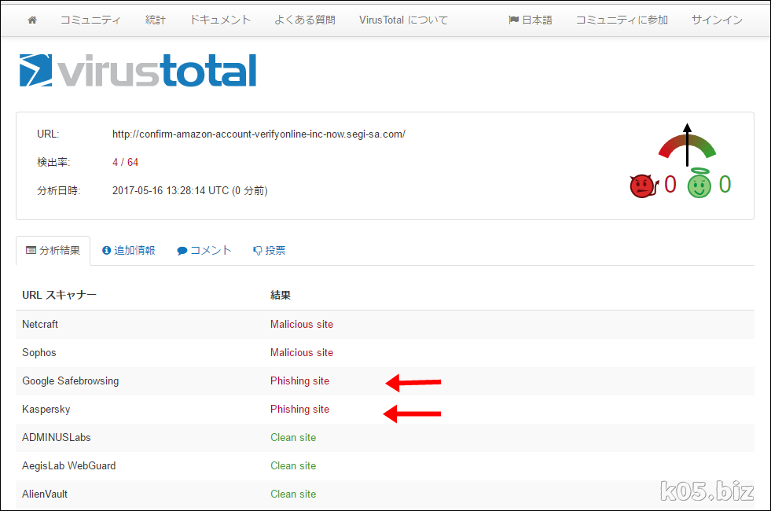Screen dimensions: 771x511
Task: Click the red devil malicious vote icon
Action: point(644,186)
